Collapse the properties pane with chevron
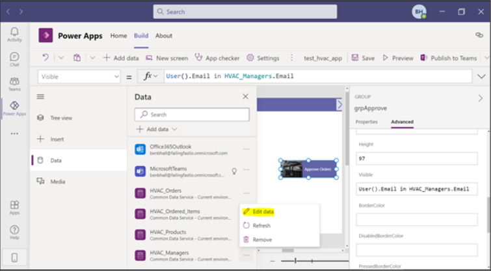This screenshot has height=271, width=491. [x=481, y=98]
